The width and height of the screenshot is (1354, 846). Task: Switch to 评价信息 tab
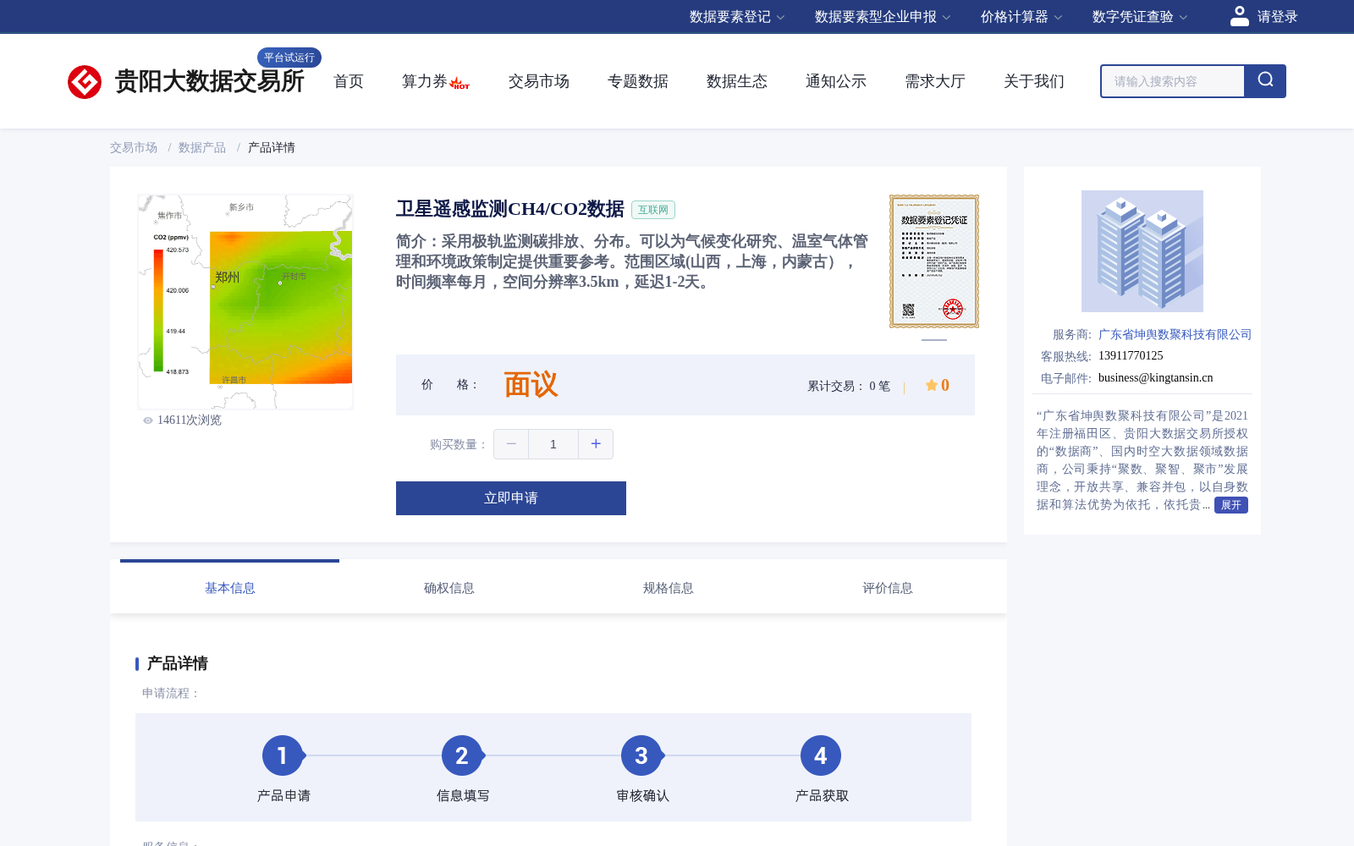pos(888,588)
